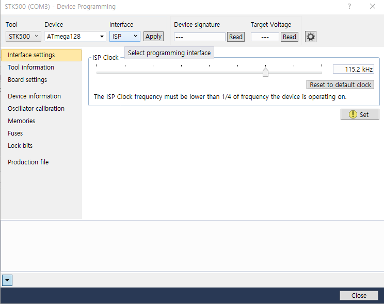Screen dimensions: 384x304
Task: Open the Device information page
Action: coord(34,96)
